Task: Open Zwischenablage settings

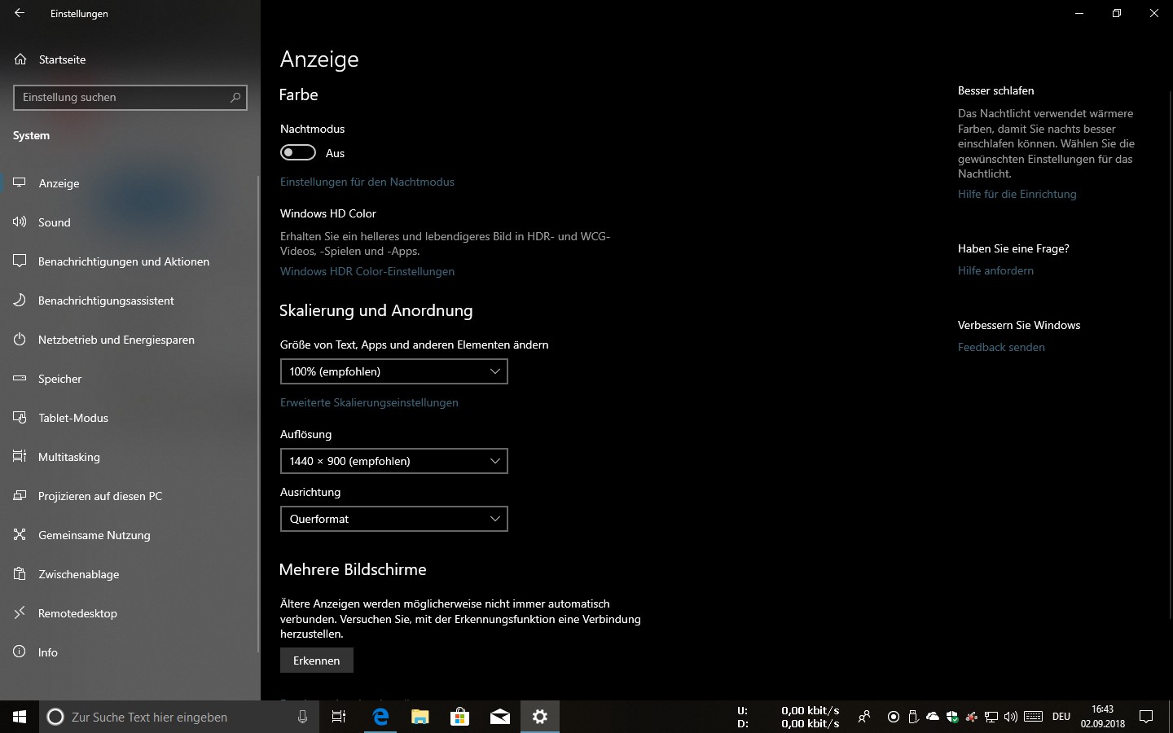Action: 130,574
